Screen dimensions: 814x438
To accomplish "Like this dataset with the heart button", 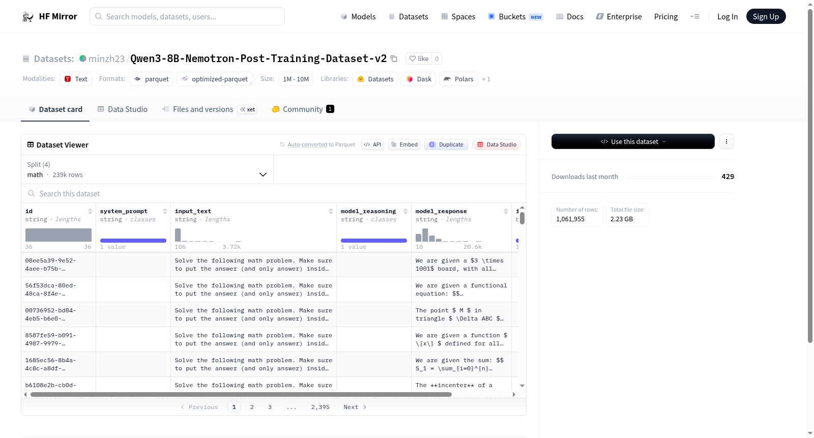I will pos(419,59).
